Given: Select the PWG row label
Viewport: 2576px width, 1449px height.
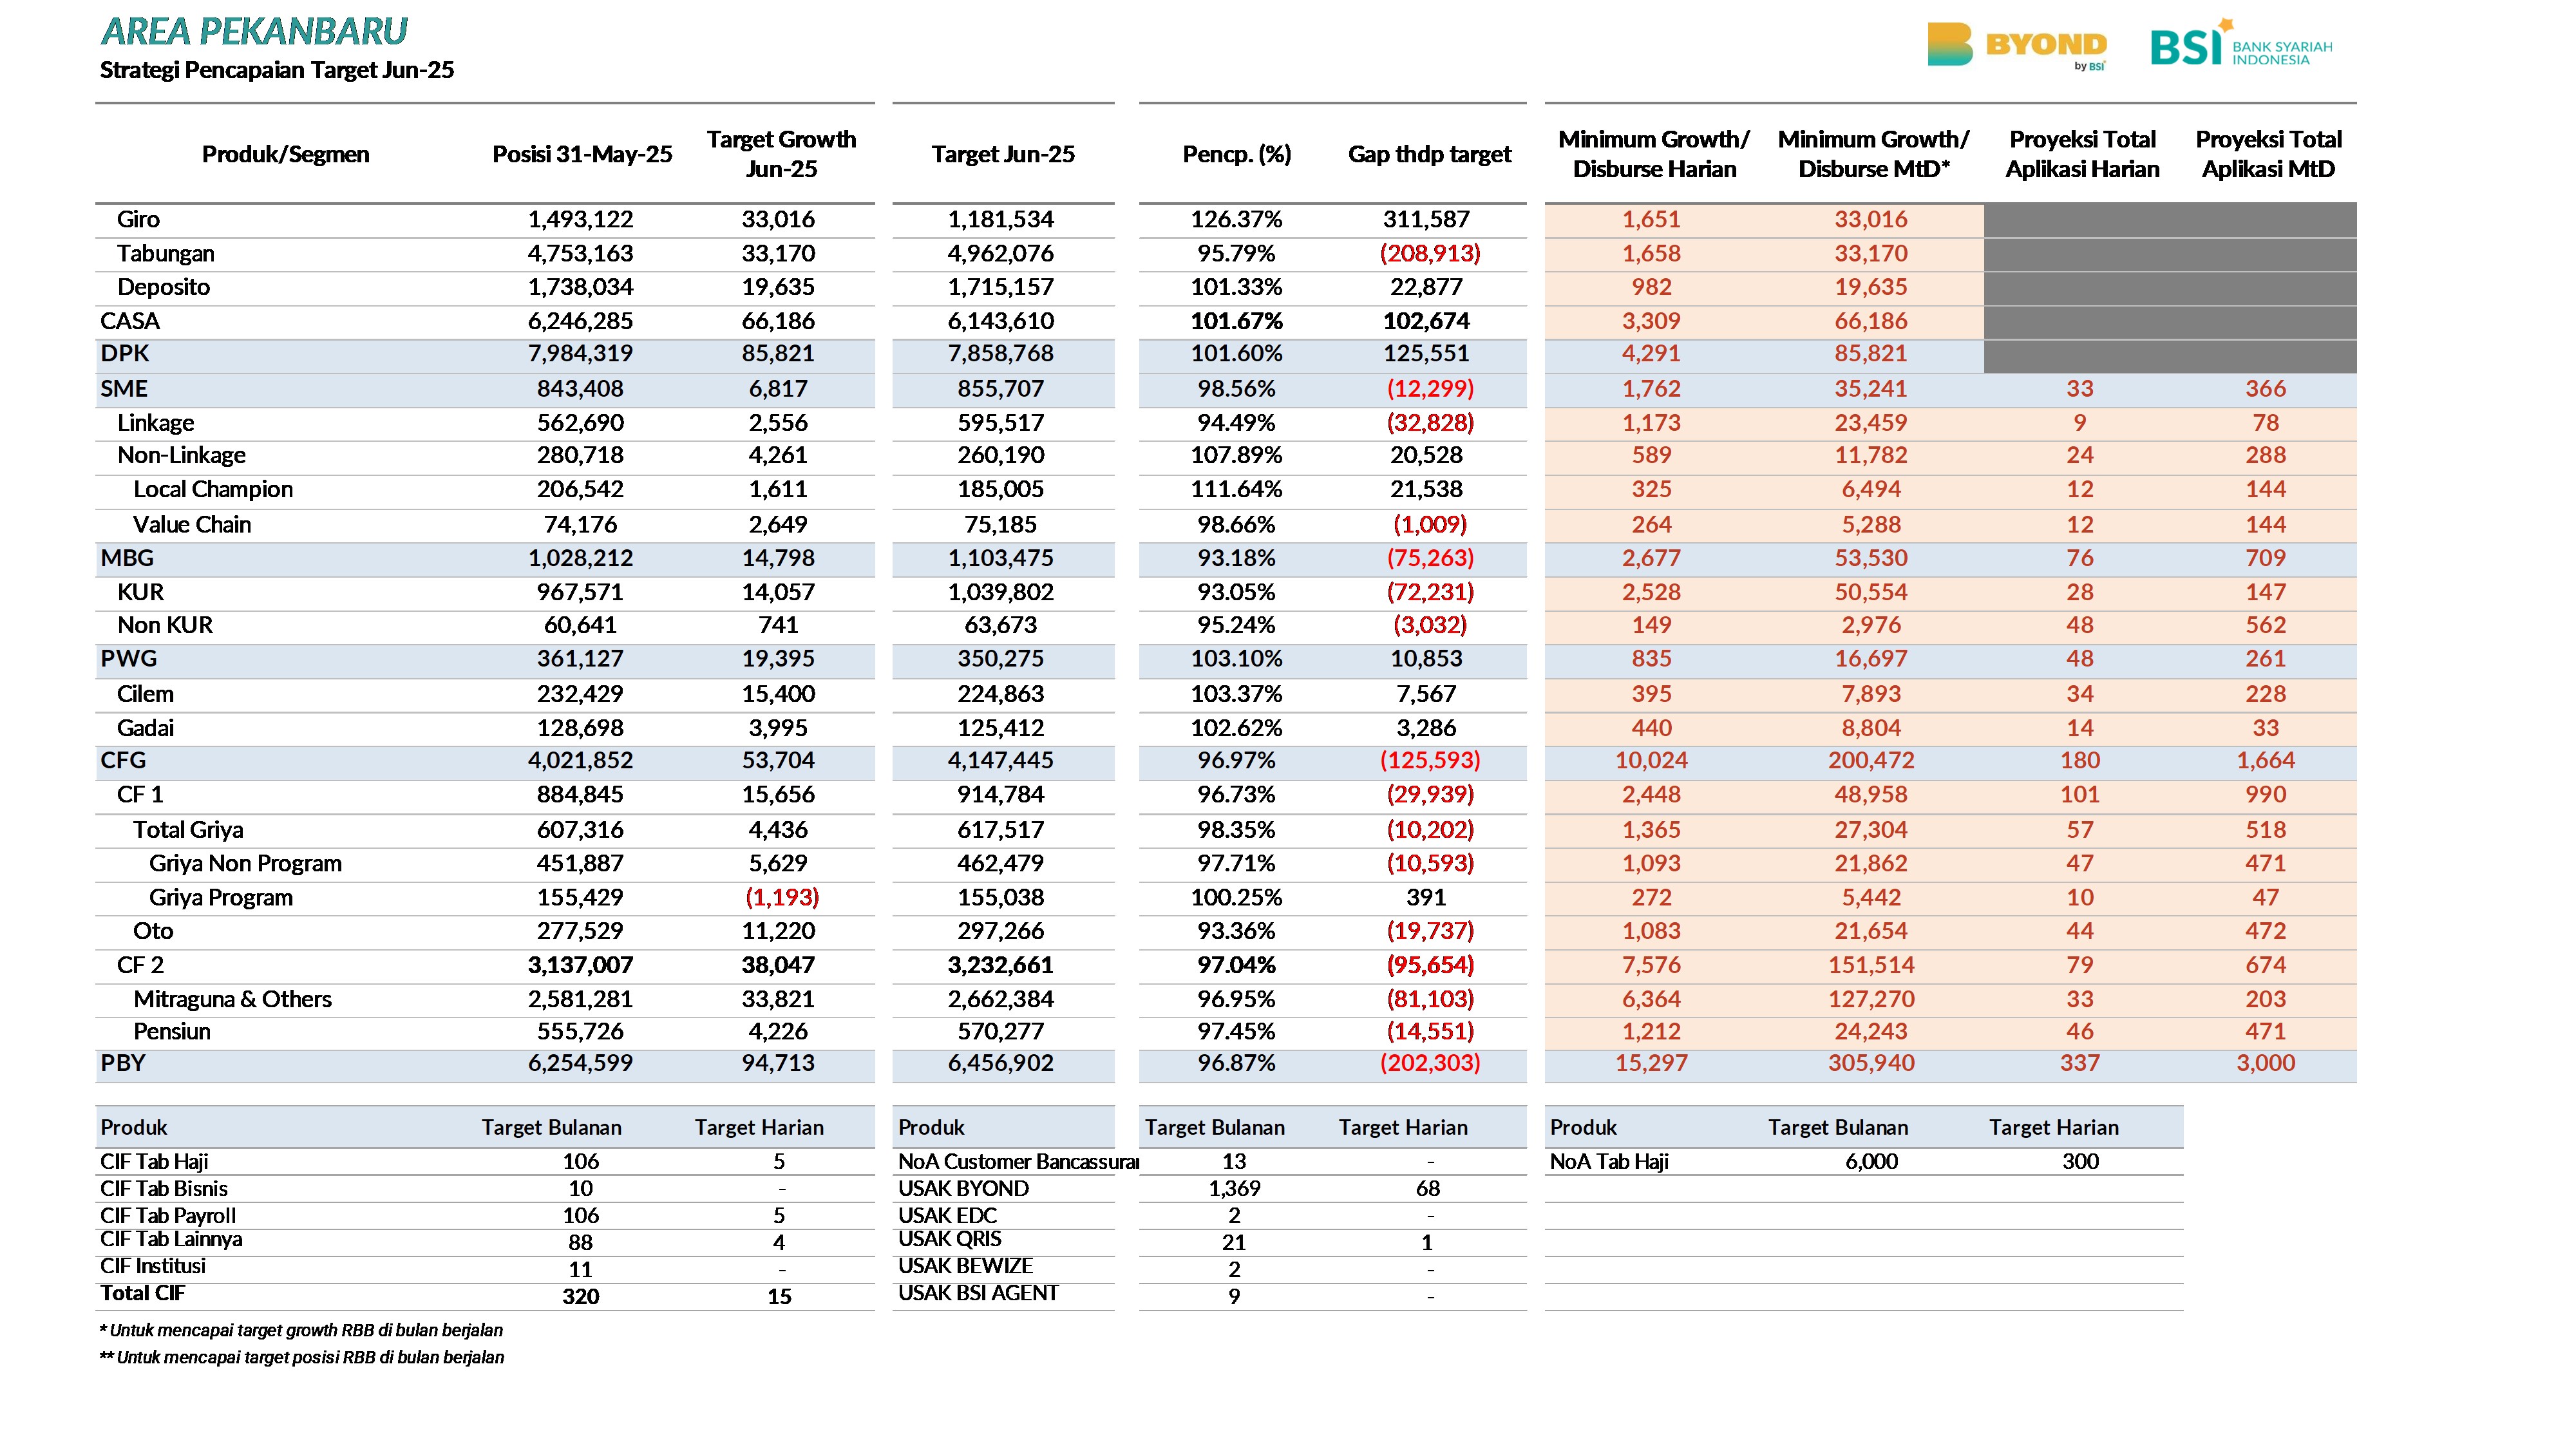Looking at the screenshot, I should pos(129,658).
